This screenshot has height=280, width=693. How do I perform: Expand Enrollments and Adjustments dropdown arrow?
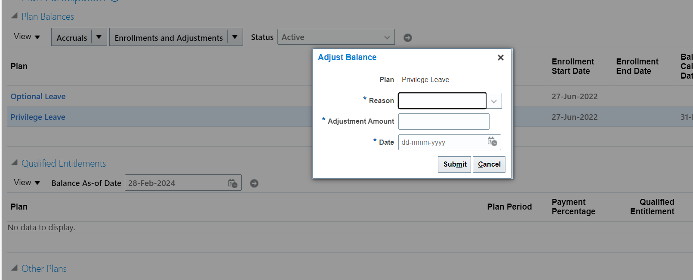click(235, 37)
